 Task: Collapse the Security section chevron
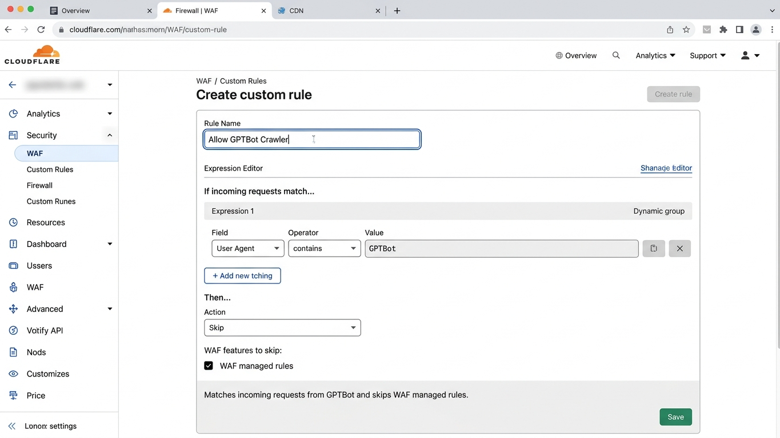click(x=110, y=135)
